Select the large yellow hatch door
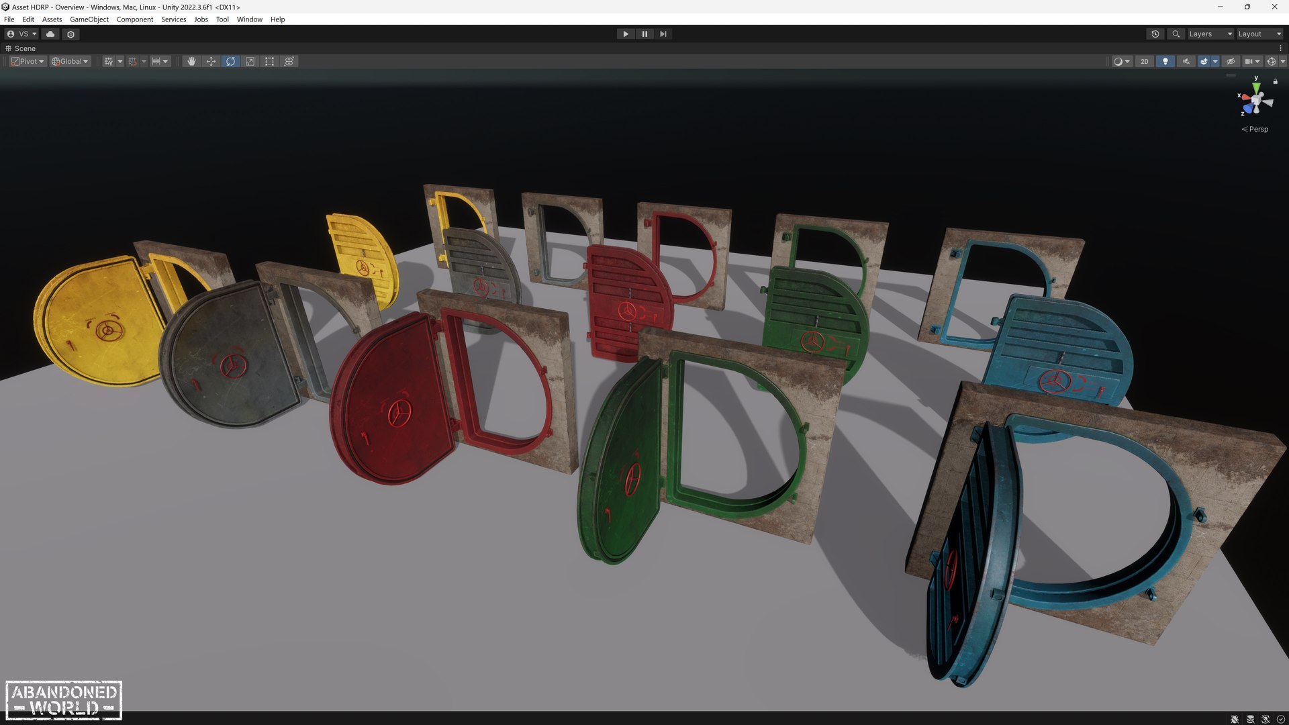The image size is (1289, 725). [x=101, y=322]
